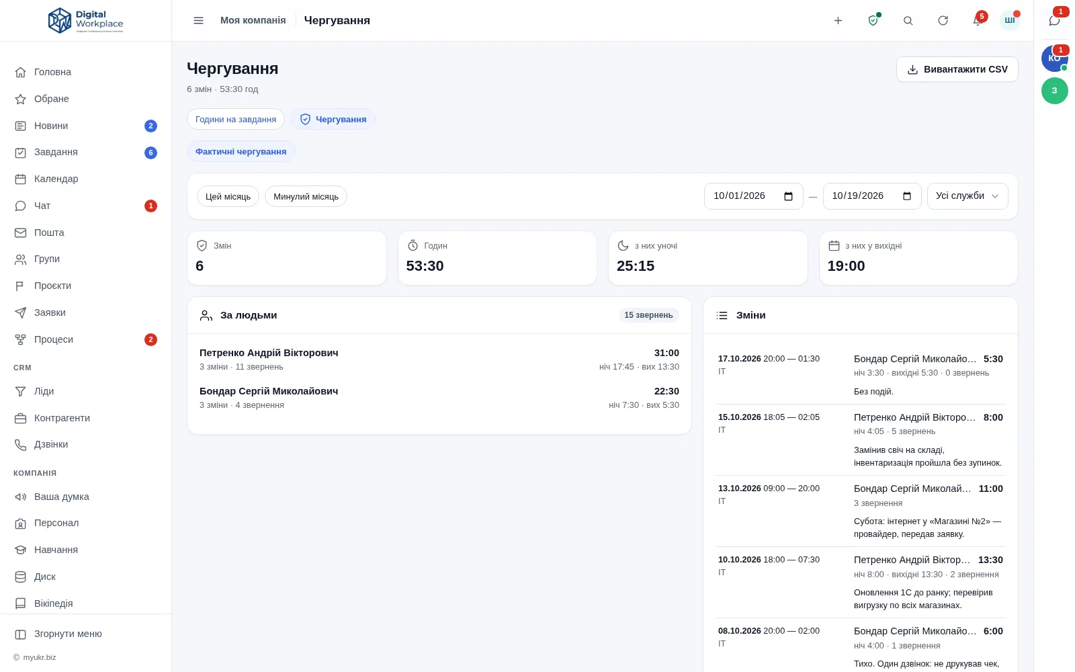The height and width of the screenshot is (672, 1075).
Task: Filter by Минулий місяць
Action: 306,196
